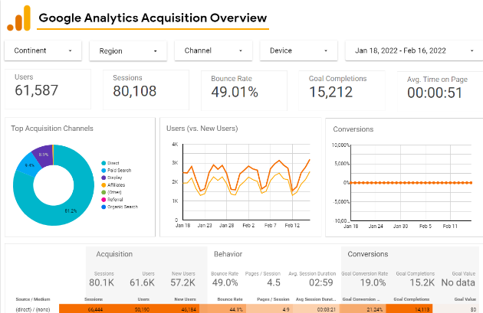Viewport: 483px width, 313px height.
Task: Click the Conversions table section header
Action: (x=368, y=254)
